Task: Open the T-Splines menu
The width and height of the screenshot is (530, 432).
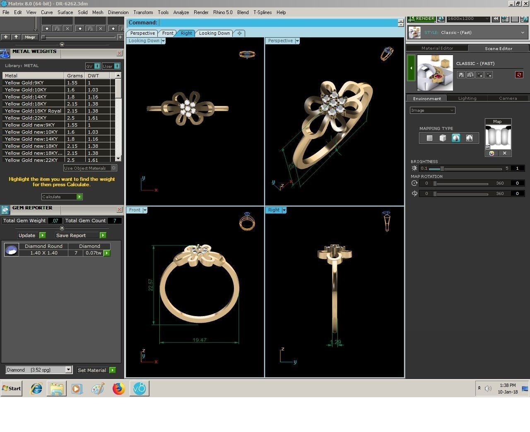Action: click(263, 12)
